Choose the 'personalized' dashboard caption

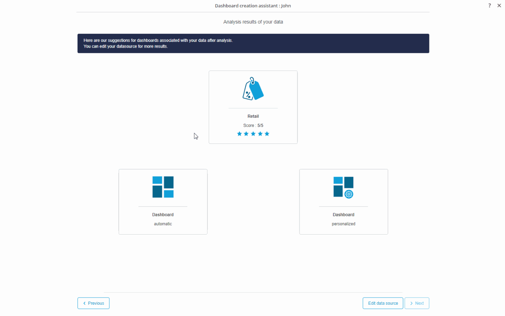(x=344, y=224)
